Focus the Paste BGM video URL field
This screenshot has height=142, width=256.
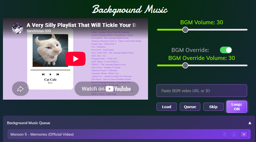(202, 91)
